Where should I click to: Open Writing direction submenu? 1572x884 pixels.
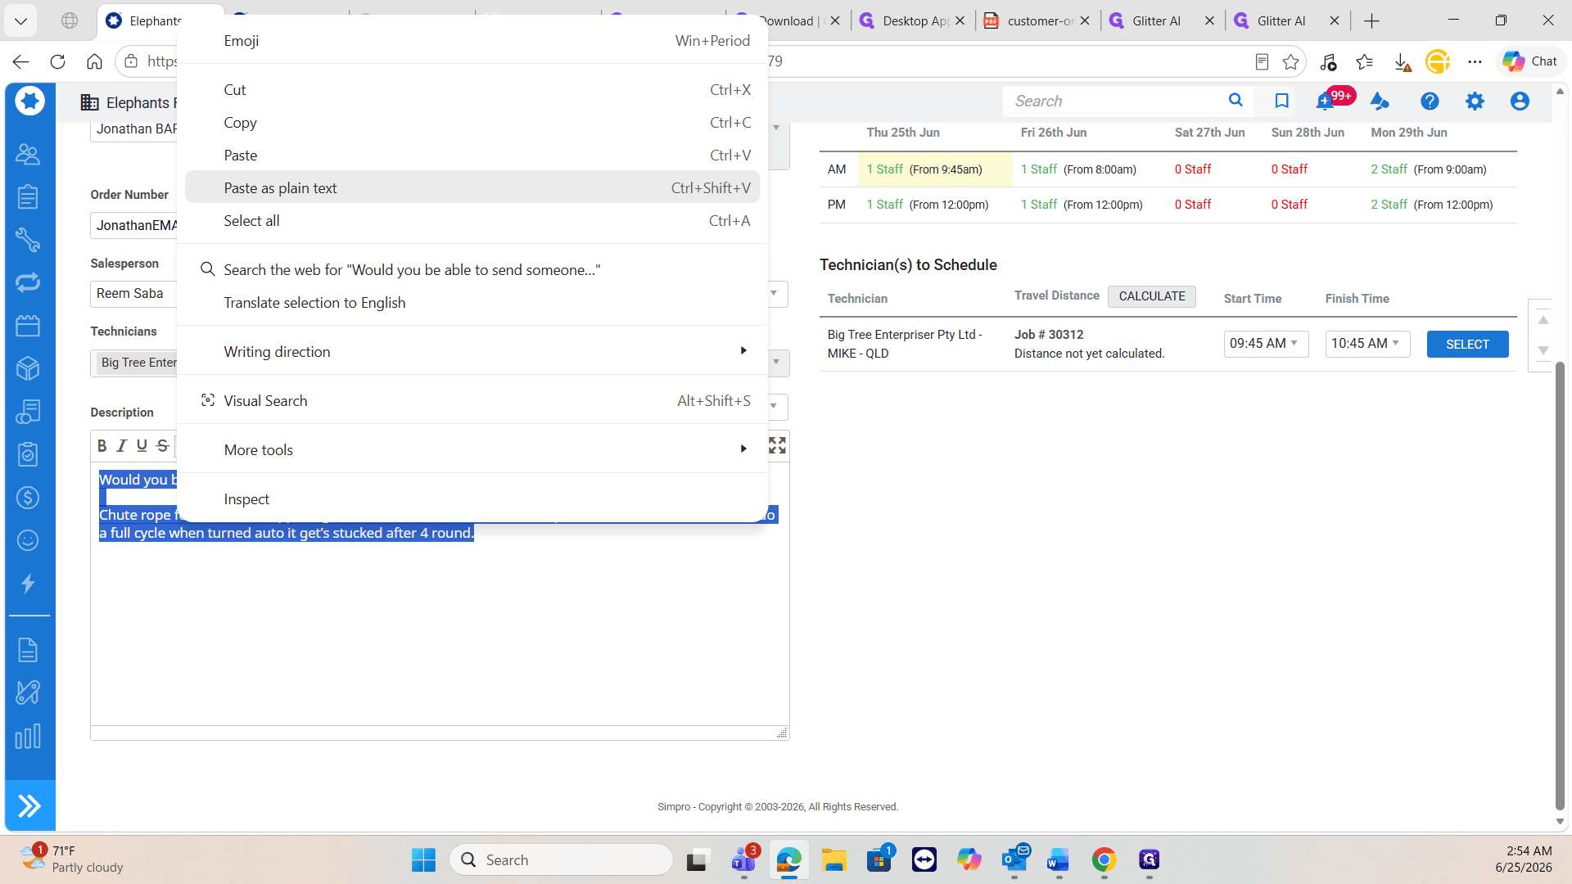click(x=472, y=351)
